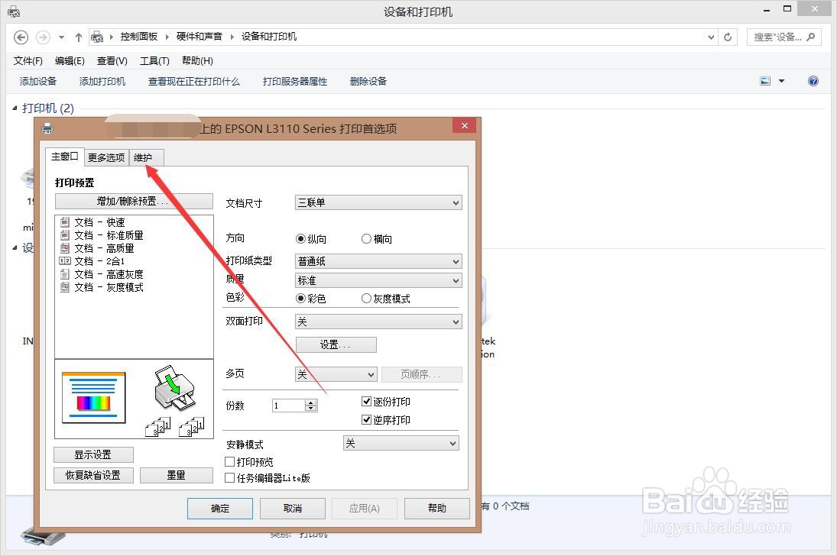The height and width of the screenshot is (556, 837).
Task: Select 横向 orientation
Action: click(x=366, y=238)
